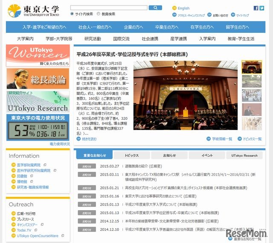Click external-link icon beside 図書館
The width and height of the screenshot is (273, 243).
click(x=32, y=176)
